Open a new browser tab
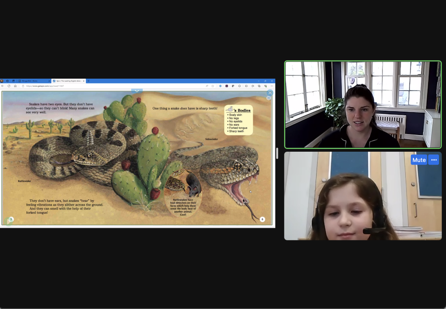Viewport: 446px width, 309px height. [88, 81]
